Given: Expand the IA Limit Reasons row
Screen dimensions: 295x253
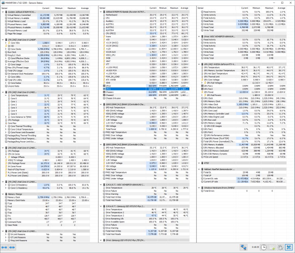Looking at the screenshot, I should coord(6,235).
